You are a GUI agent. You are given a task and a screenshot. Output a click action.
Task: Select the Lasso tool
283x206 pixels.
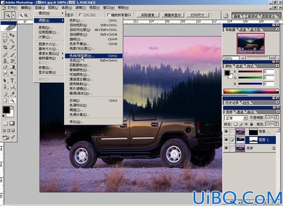coord(5,41)
